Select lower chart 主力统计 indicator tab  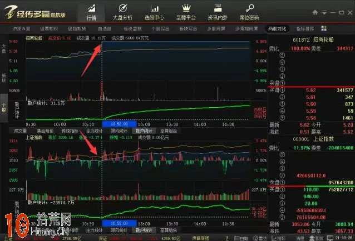point(95,230)
